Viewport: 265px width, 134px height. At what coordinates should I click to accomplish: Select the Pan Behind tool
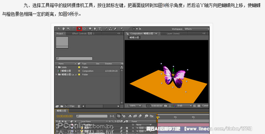[84, 29]
